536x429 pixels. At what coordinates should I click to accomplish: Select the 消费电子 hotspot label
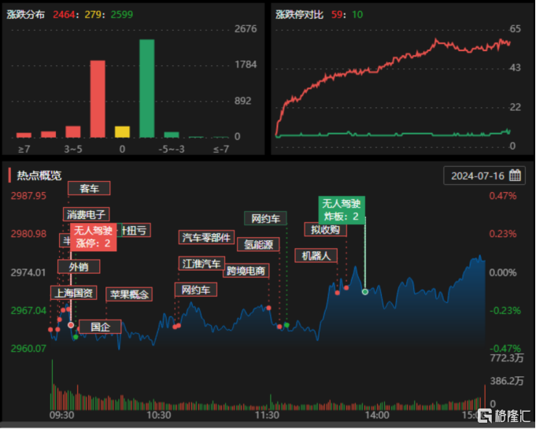click(x=86, y=215)
